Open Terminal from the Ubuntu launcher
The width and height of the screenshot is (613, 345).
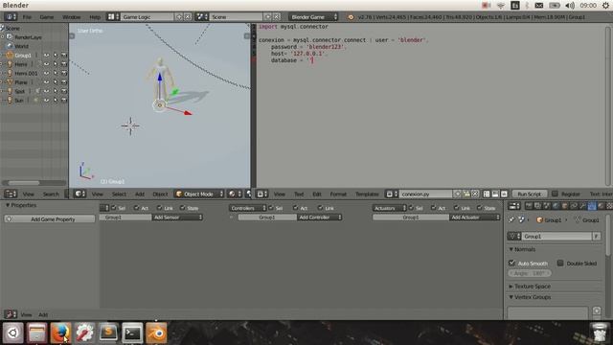pyautogui.click(x=132, y=333)
